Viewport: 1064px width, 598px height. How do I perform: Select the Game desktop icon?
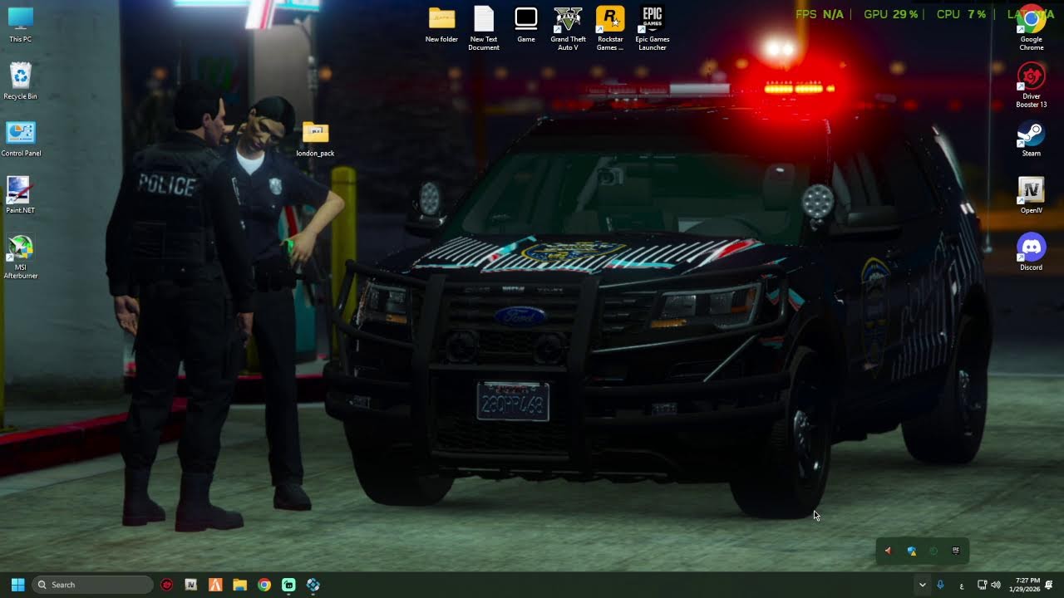coord(526,25)
